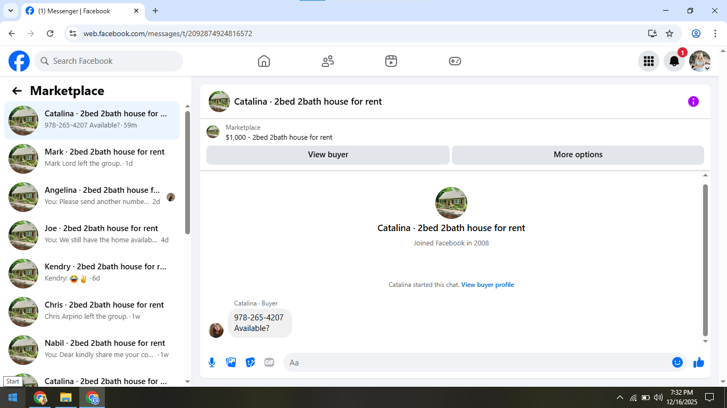Screen dimensions: 727x408
Task: Open Joe's 2bed 2bath house chat
Action: pos(92,235)
